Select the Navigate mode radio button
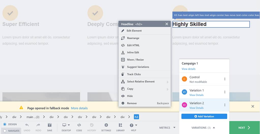Screen dimensions: 260x134 click(5, 131)
